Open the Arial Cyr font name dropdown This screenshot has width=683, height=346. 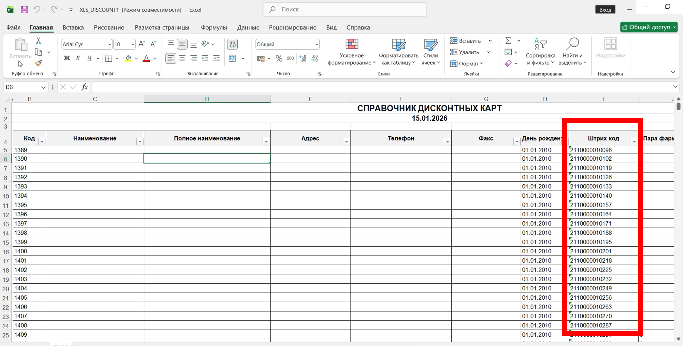click(x=109, y=44)
